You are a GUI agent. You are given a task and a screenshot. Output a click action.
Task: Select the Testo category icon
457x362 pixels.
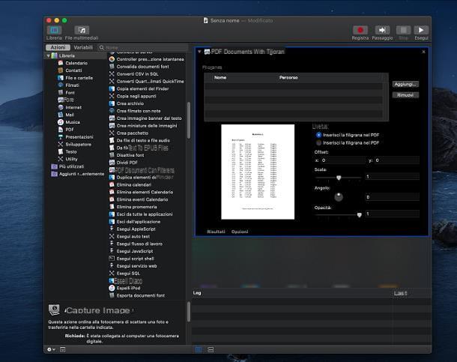(x=61, y=151)
